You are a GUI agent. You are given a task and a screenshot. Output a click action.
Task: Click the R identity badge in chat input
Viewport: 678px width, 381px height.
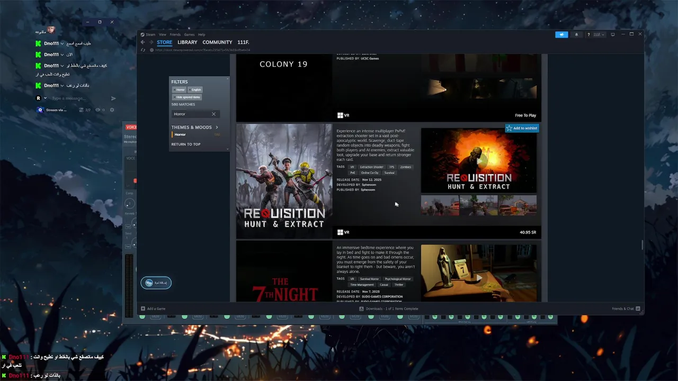38,98
